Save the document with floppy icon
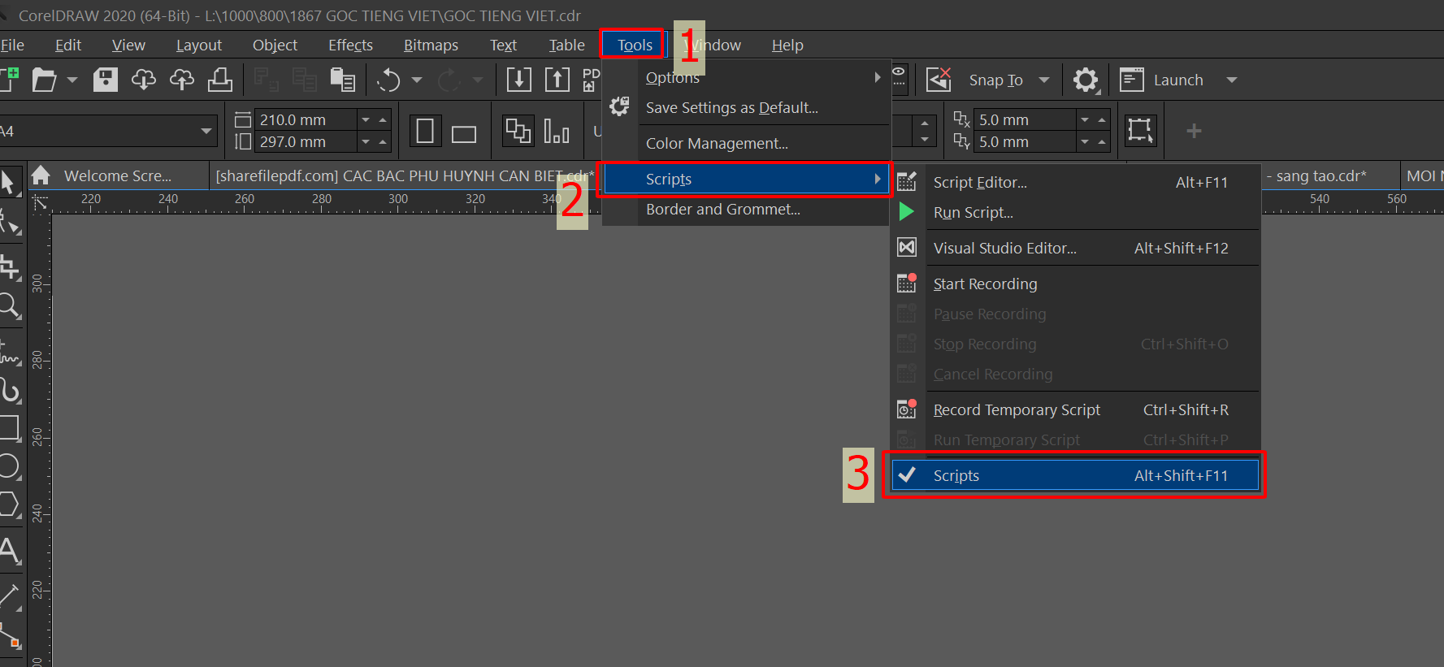 click(106, 80)
